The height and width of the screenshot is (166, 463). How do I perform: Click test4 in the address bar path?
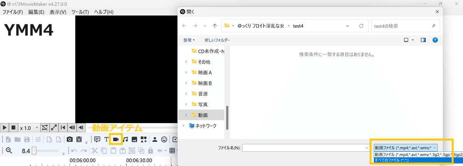tap(299, 26)
